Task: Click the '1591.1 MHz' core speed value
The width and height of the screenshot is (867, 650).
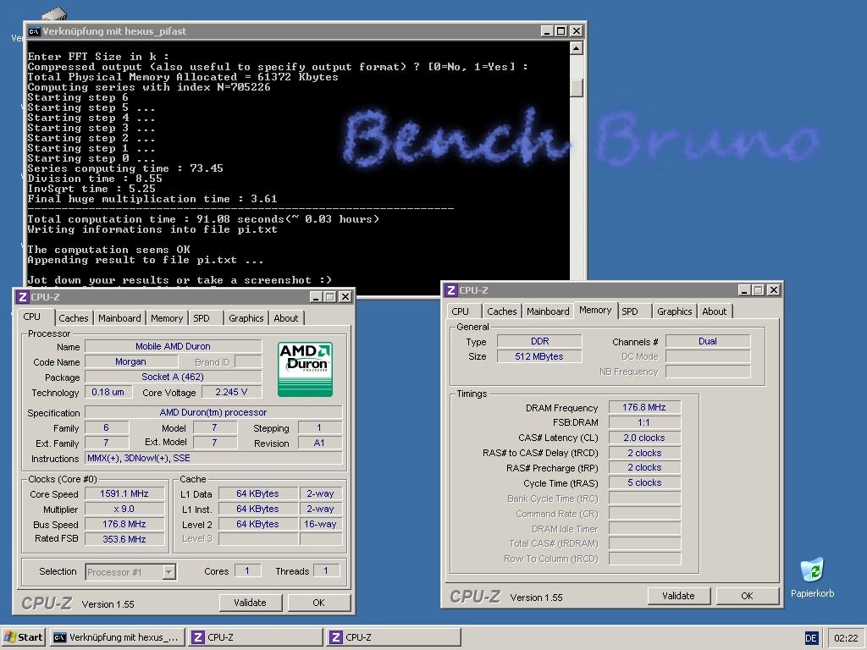Action: coord(124,493)
